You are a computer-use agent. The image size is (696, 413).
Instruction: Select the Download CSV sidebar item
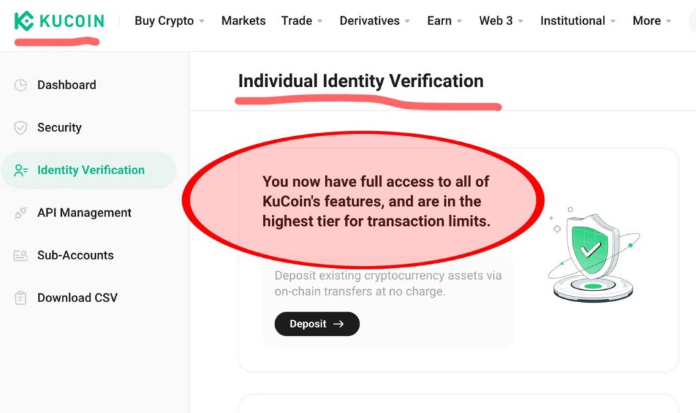click(77, 298)
